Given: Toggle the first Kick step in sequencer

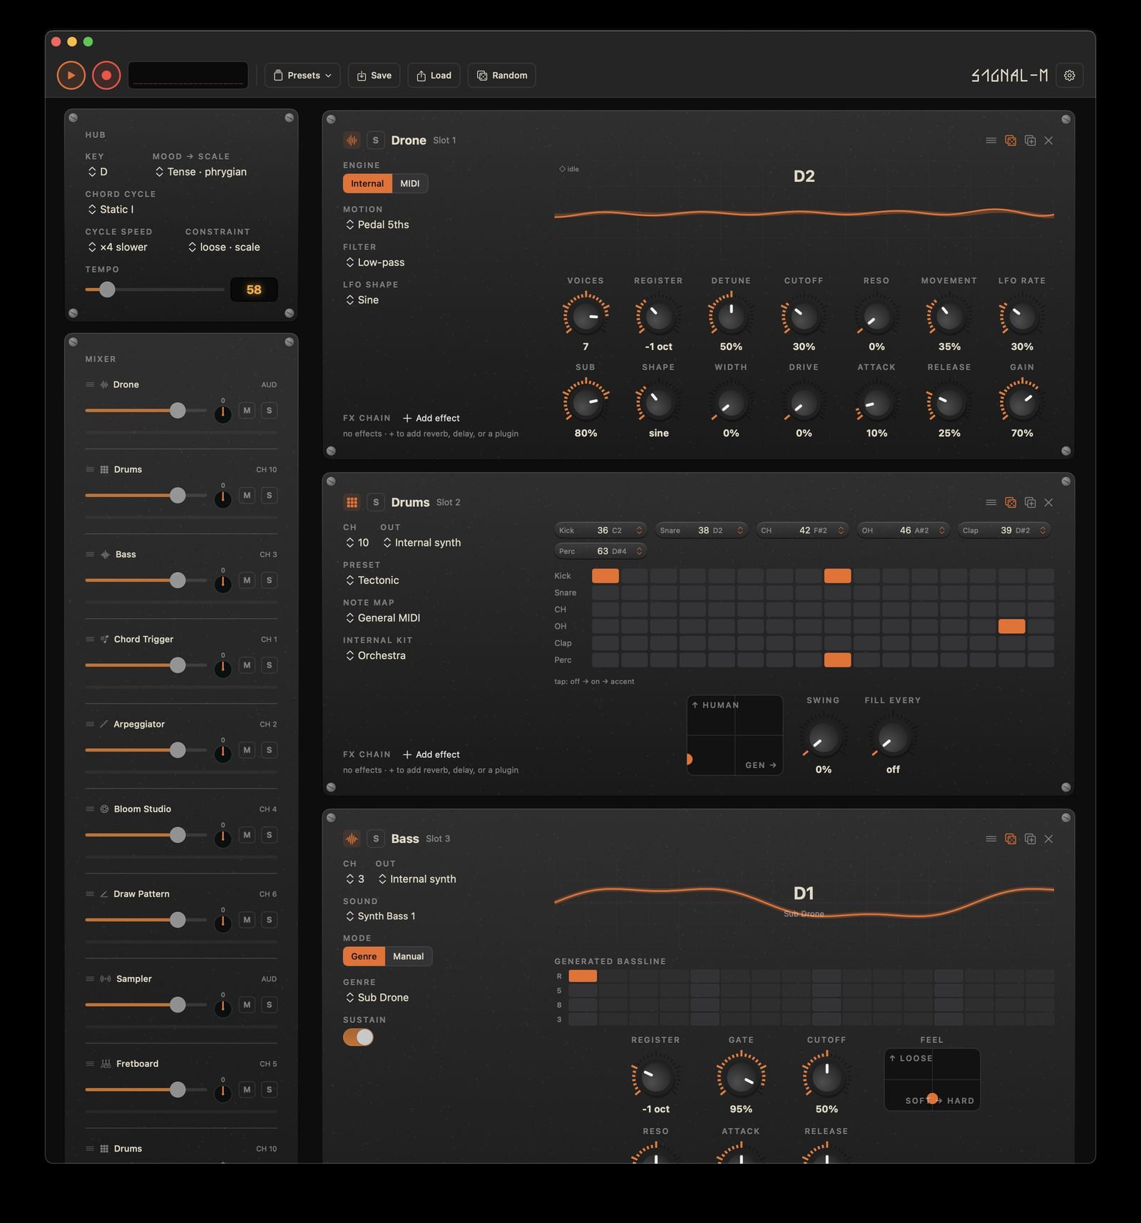Looking at the screenshot, I should tap(605, 576).
